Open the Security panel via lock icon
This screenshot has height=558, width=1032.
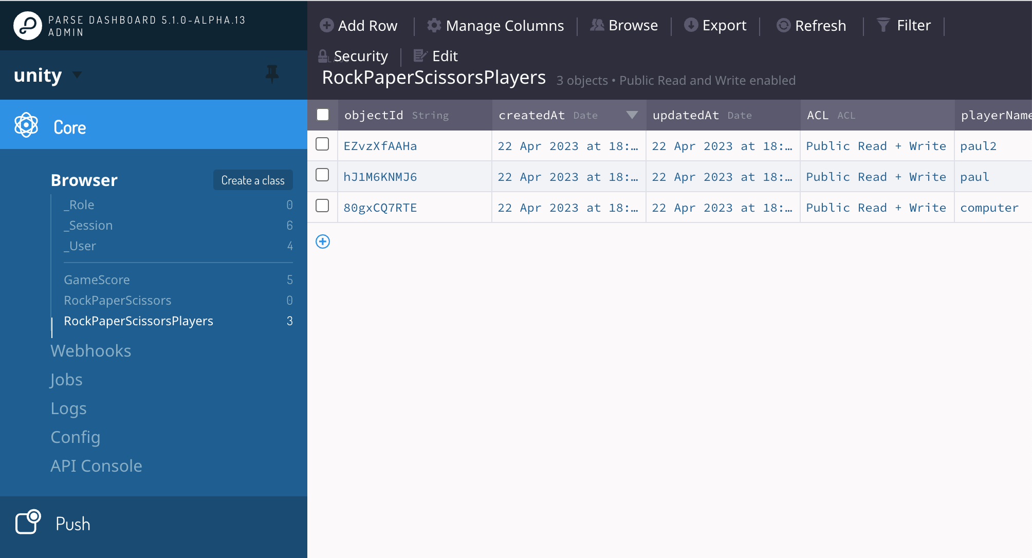pyautogui.click(x=323, y=55)
